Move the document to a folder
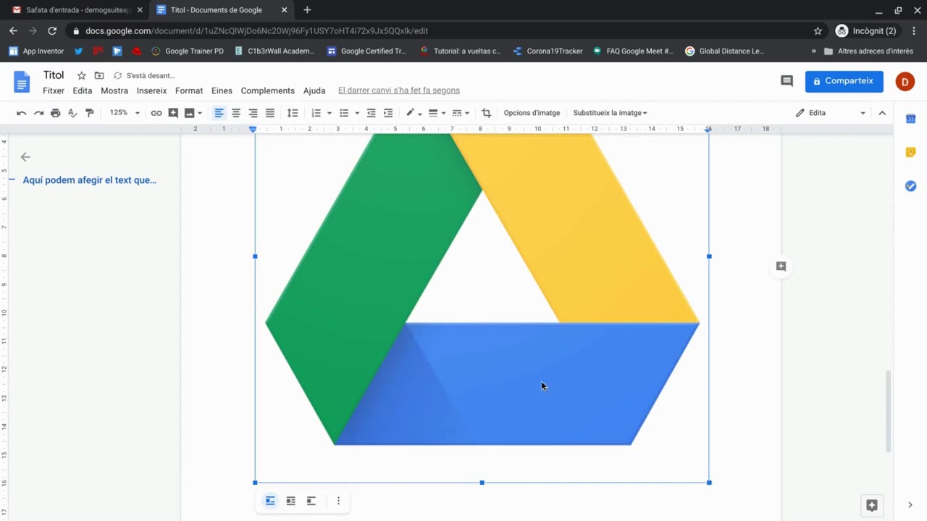The width and height of the screenshot is (927, 521). pyautogui.click(x=99, y=75)
